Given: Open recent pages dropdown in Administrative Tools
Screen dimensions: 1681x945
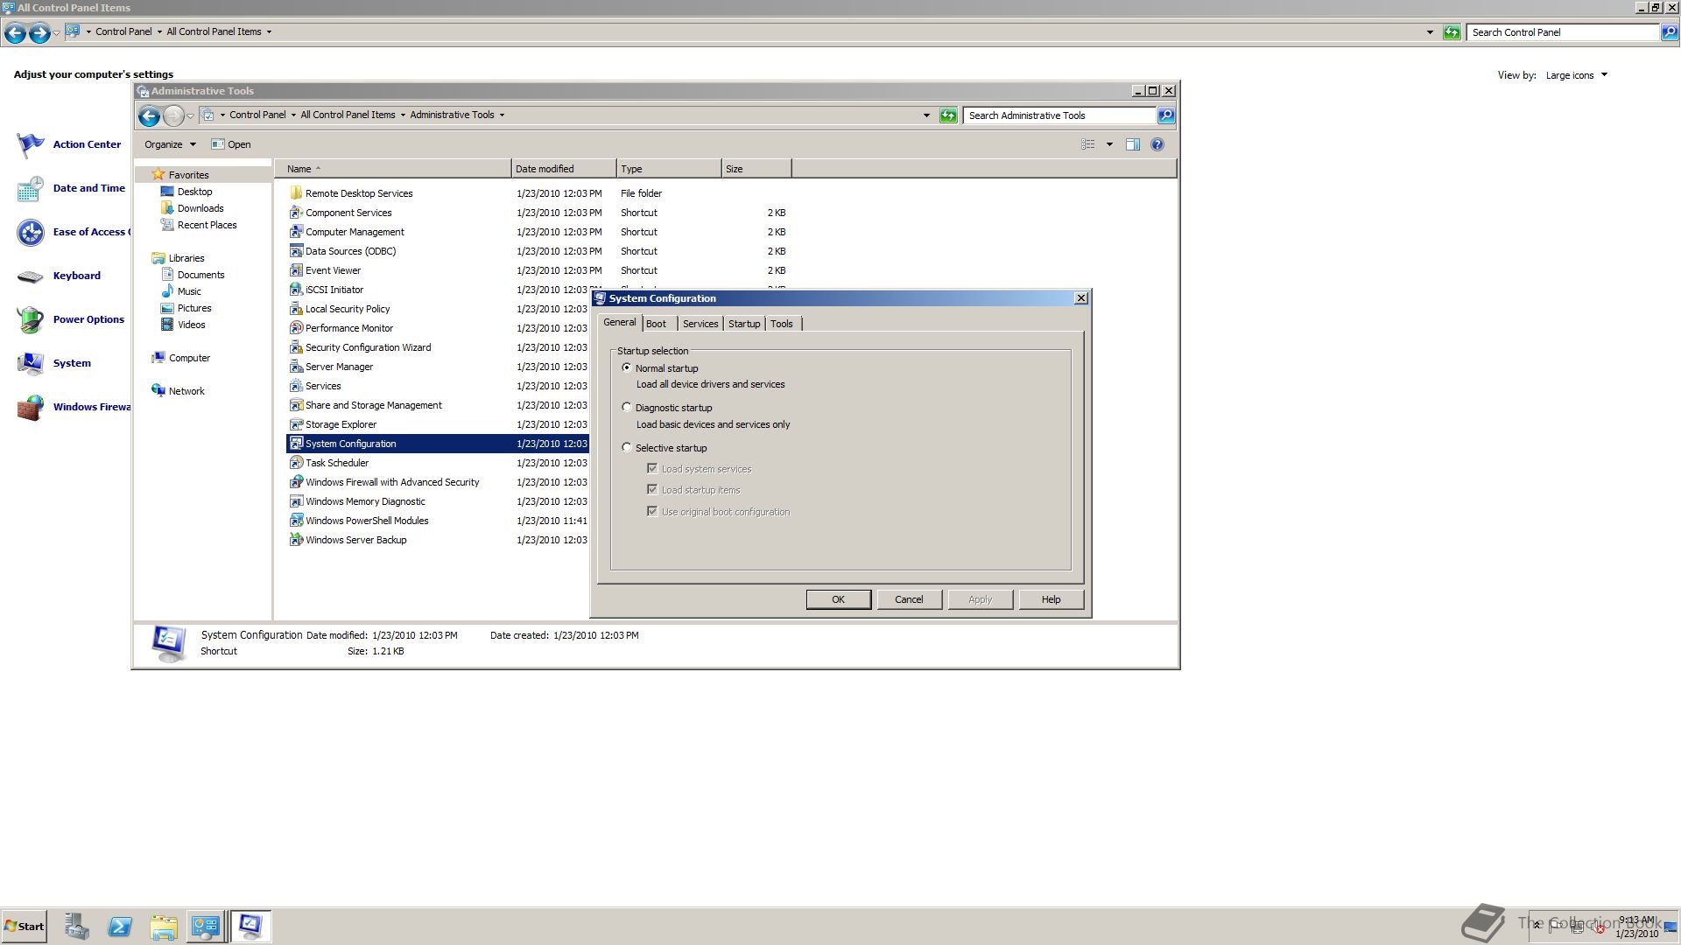Looking at the screenshot, I should click(x=190, y=115).
